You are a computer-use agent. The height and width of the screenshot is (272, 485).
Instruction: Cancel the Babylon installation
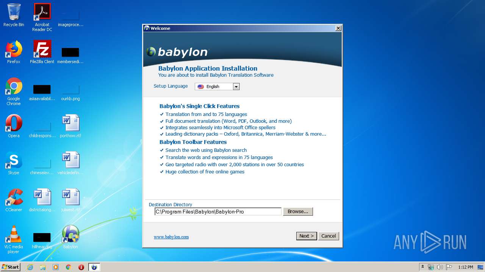(x=329, y=236)
